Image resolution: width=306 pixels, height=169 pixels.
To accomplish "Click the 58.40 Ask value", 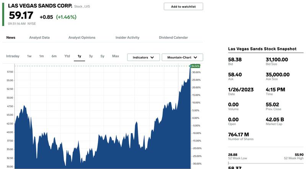I will [x=235, y=74].
